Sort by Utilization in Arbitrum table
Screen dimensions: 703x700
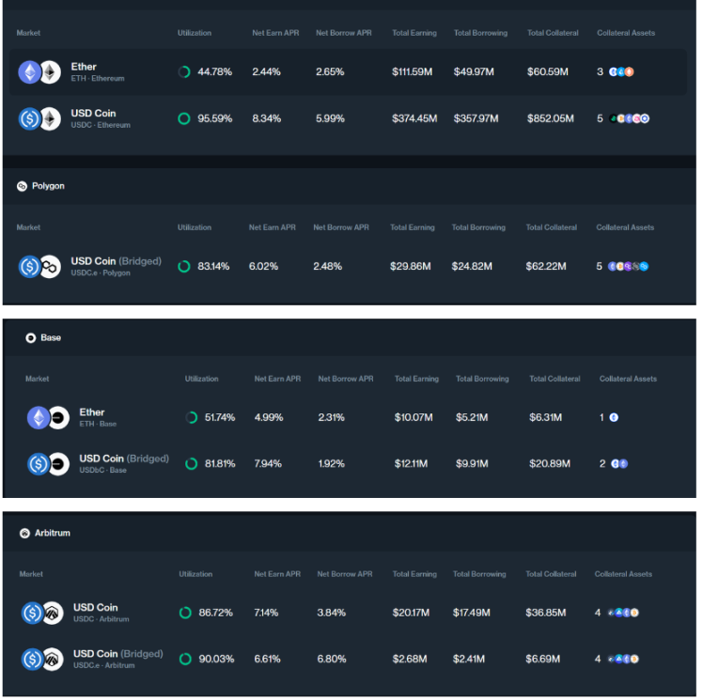[196, 574]
